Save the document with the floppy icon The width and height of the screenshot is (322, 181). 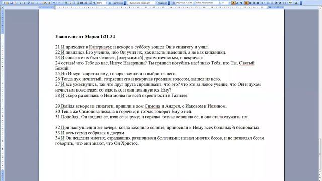[x=11, y=3]
